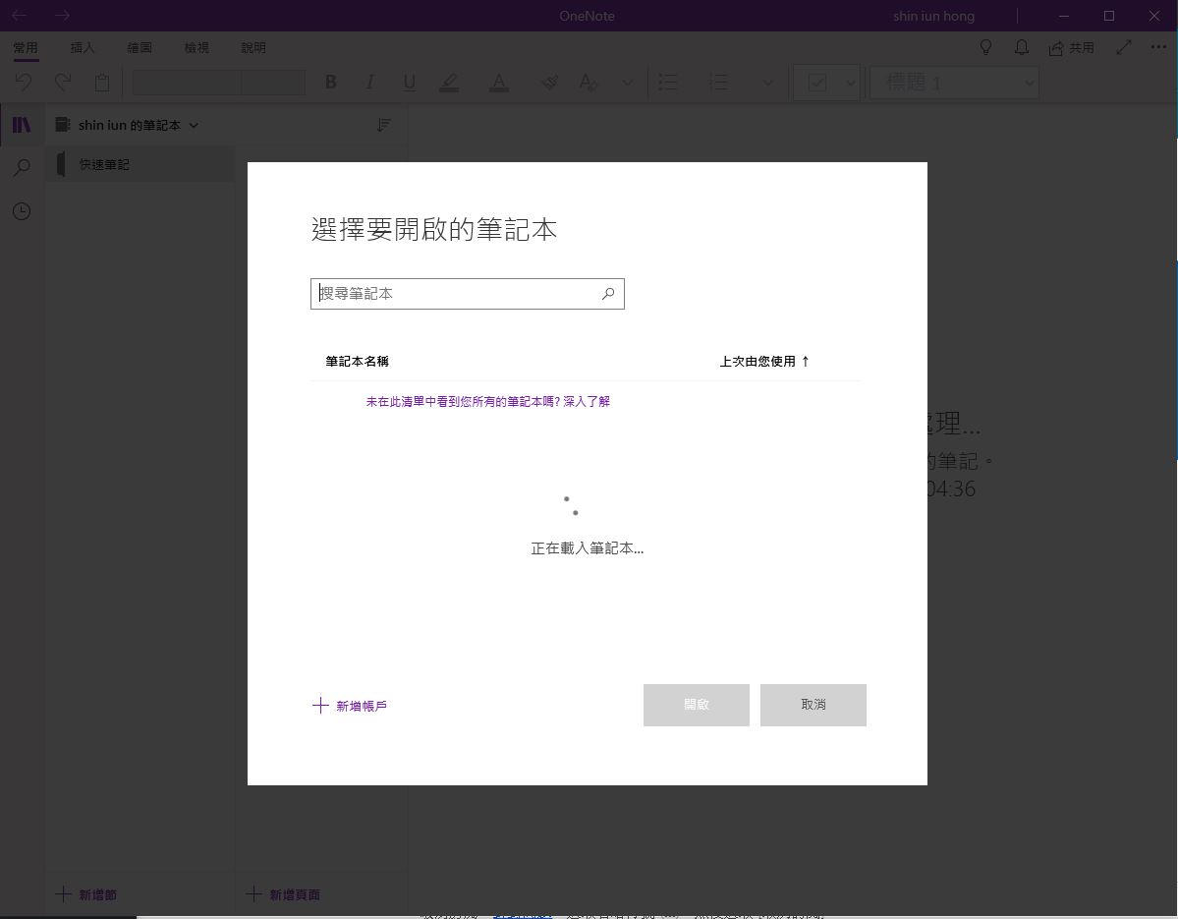Click the font size box in ribbon

273,82
